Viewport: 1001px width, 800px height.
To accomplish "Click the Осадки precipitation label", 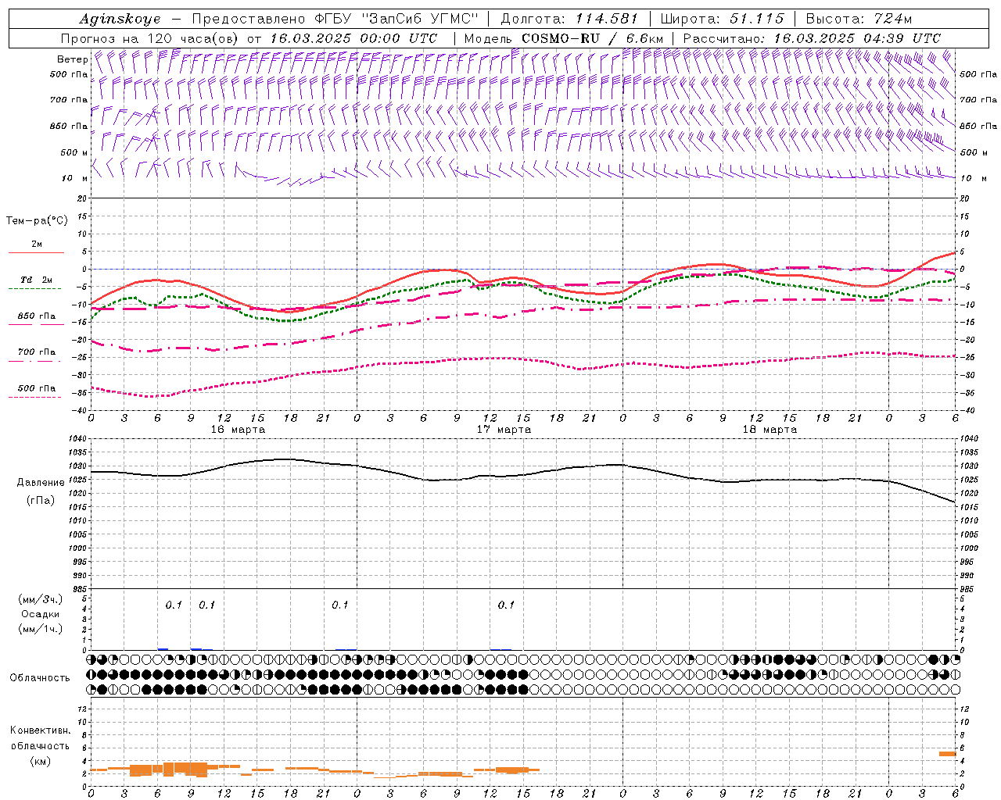I will [x=41, y=614].
